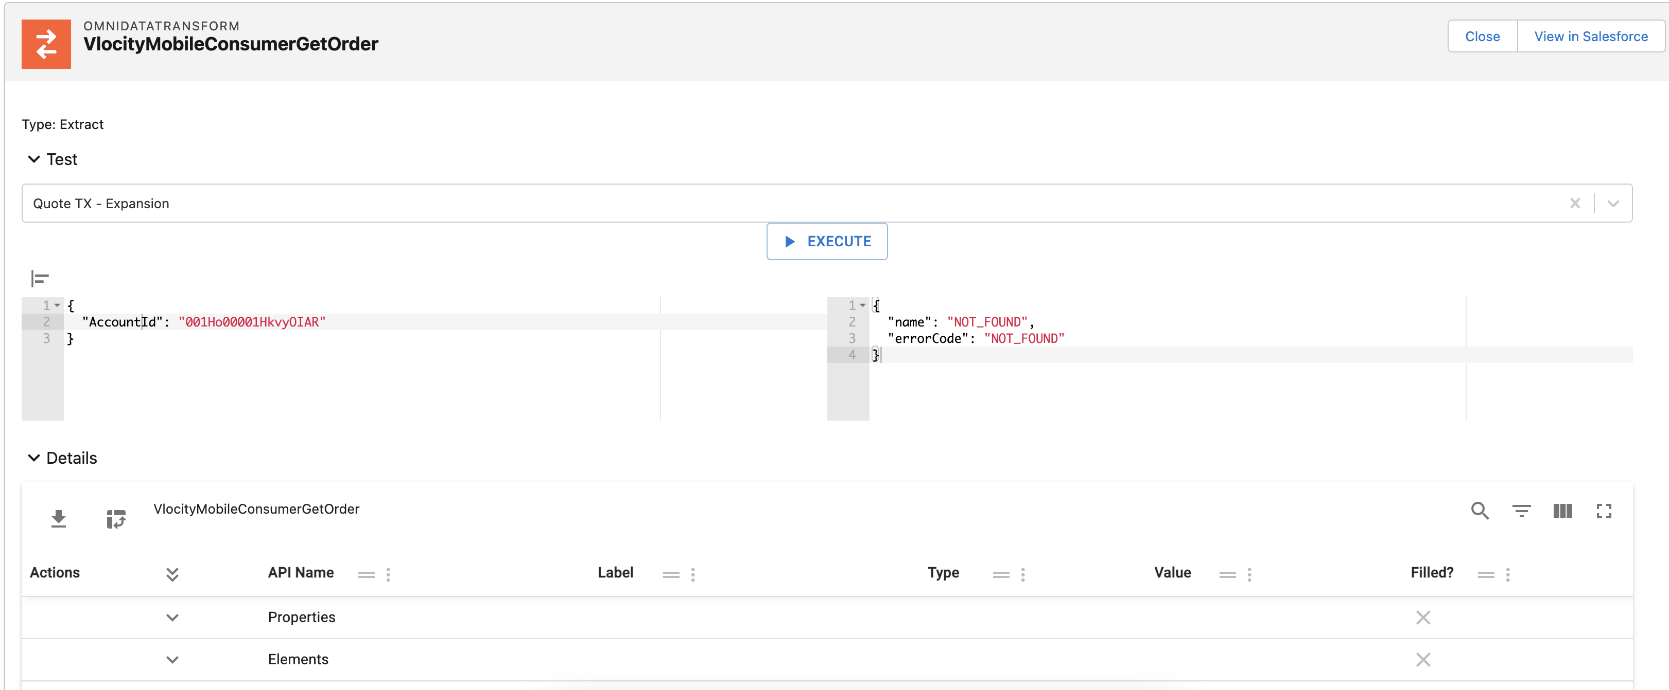The height and width of the screenshot is (690, 1669).
Task: Click the Filled? X mark in Properties row
Action: (x=1423, y=618)
